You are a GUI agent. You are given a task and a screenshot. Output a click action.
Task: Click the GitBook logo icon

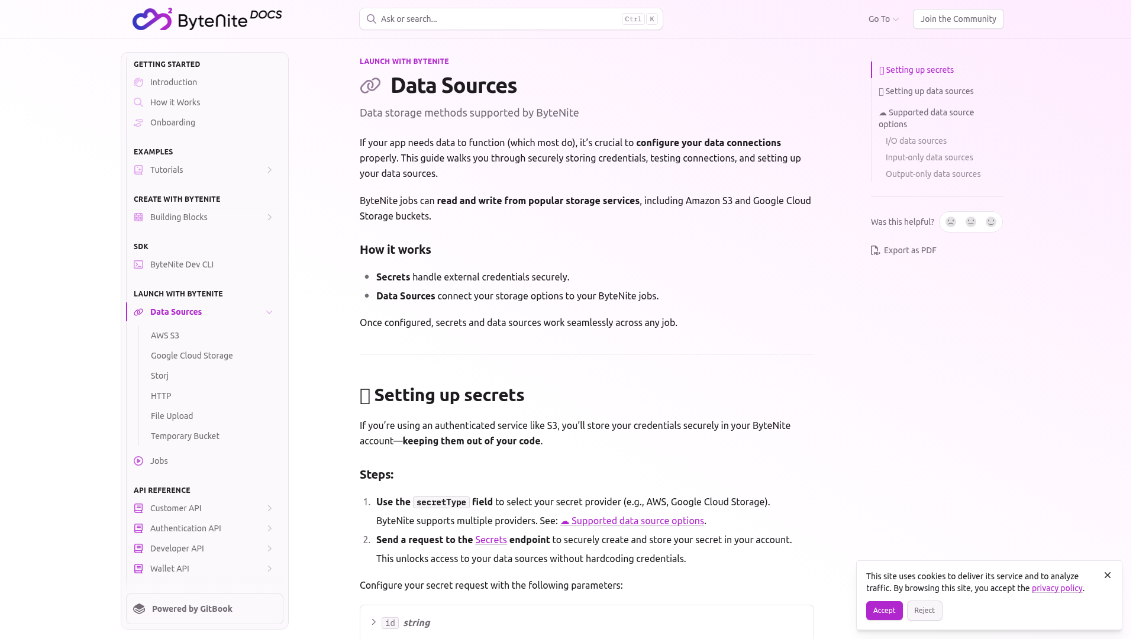[x=139, y=609]
